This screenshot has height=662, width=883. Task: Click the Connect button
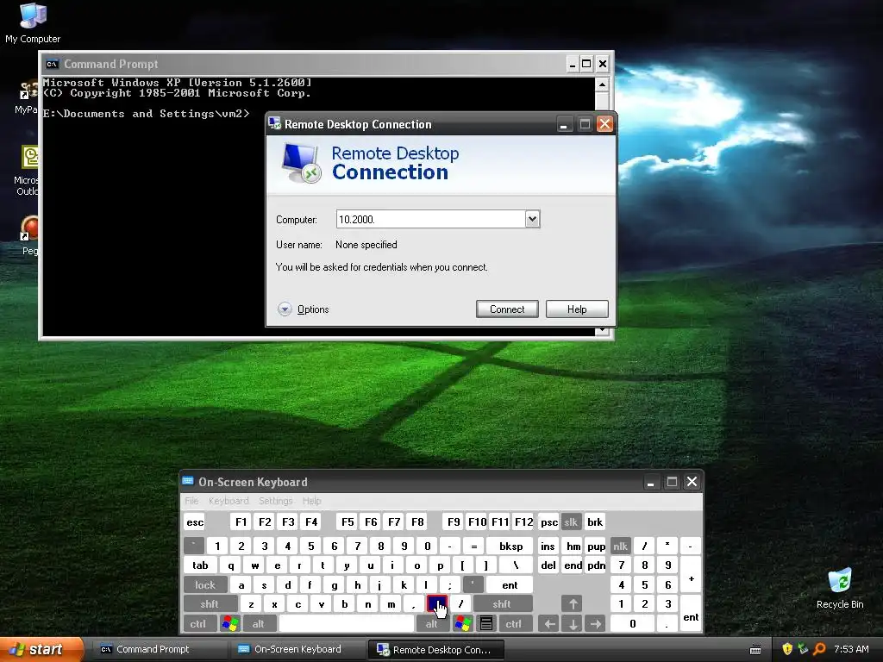click(x=507, y=309)
